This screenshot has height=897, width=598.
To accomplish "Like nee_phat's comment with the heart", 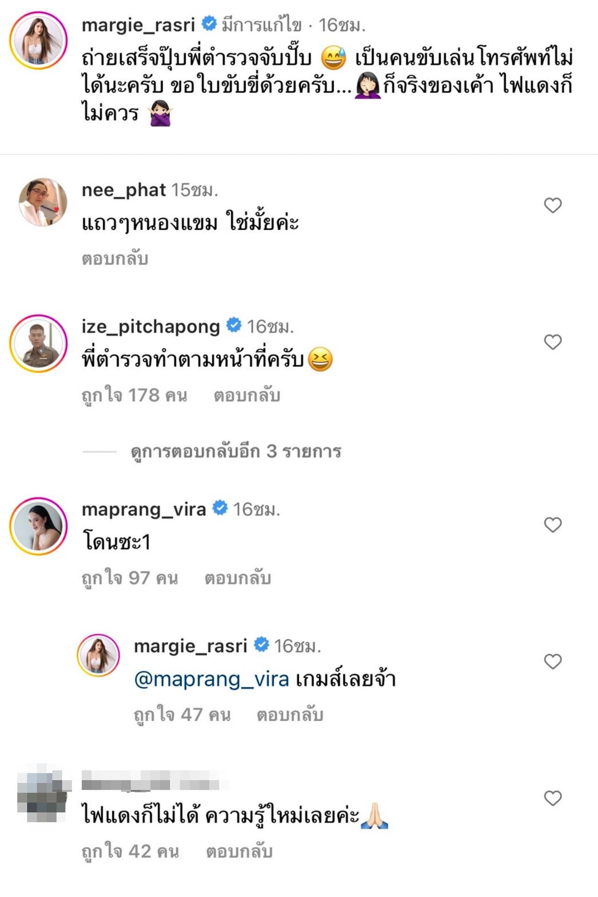I will 553,205.
